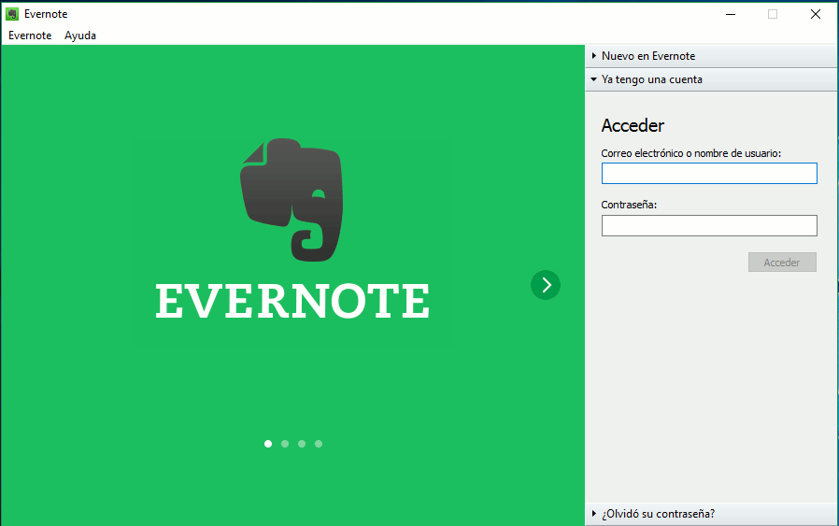Expand the Nuevo en Evernote section
839x526 pixels.
[x=648, y=56]
